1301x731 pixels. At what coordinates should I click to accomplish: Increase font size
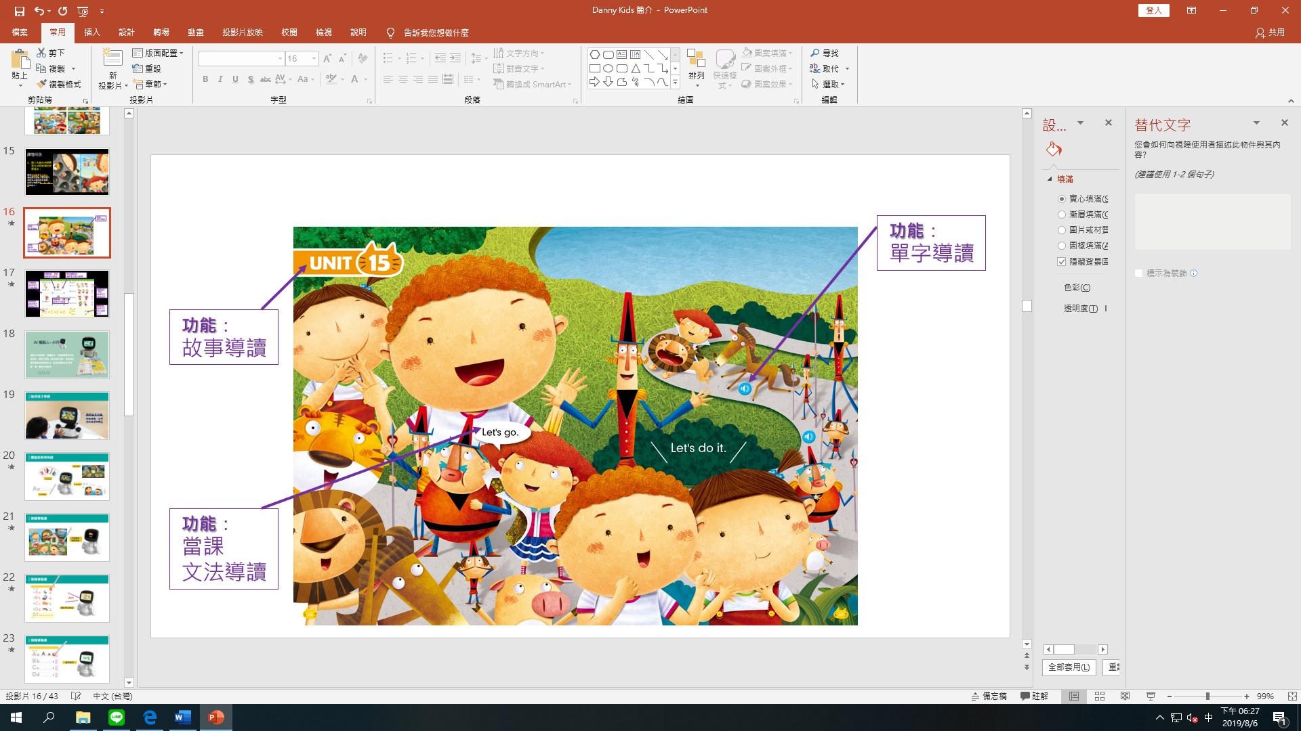[327, 59]
